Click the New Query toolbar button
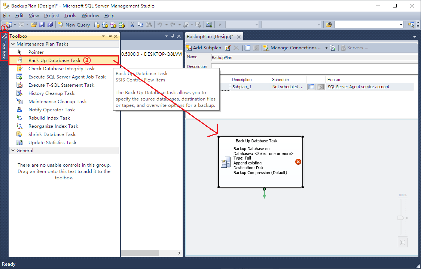The width and height of the screenshot is (421, 269). tap(74, 25)
